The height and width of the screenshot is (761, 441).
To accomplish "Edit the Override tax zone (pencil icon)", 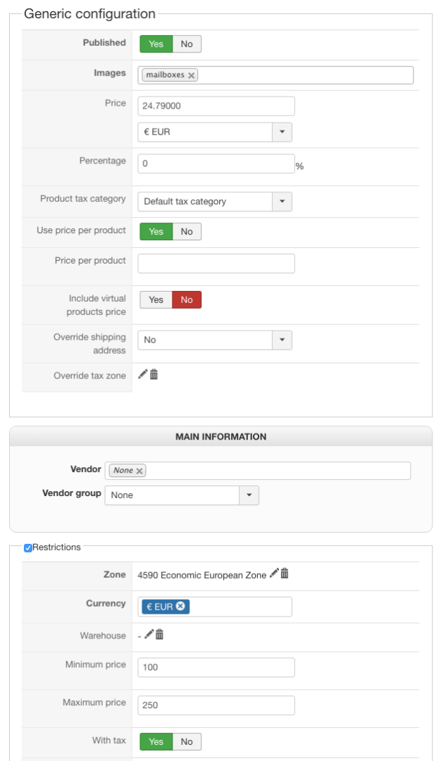I will [x=143, y=375].
